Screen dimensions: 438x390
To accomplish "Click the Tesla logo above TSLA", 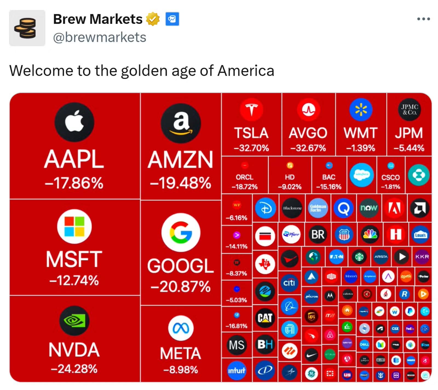I will coord(251,109).
